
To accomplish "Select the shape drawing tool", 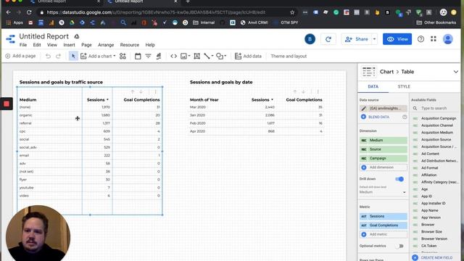I will (x=220, y=56).
